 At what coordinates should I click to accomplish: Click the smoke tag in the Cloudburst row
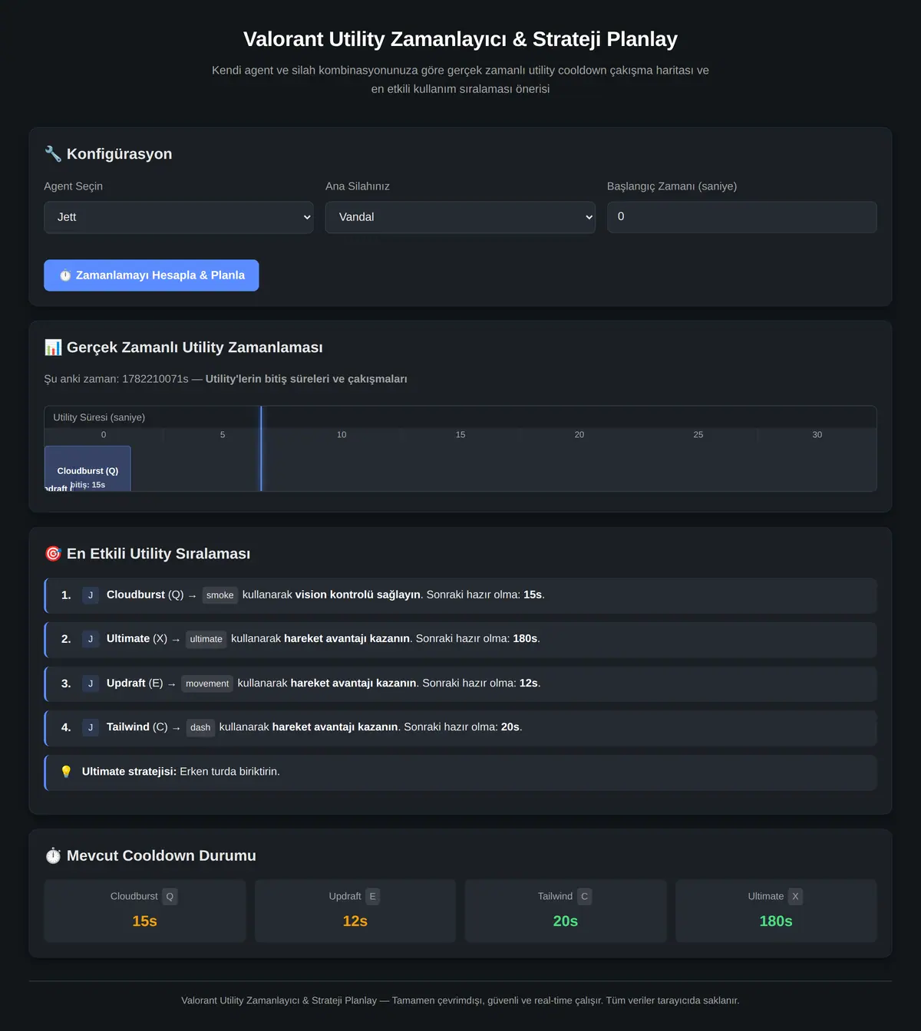pyautogui.click(x=220, y=595)
